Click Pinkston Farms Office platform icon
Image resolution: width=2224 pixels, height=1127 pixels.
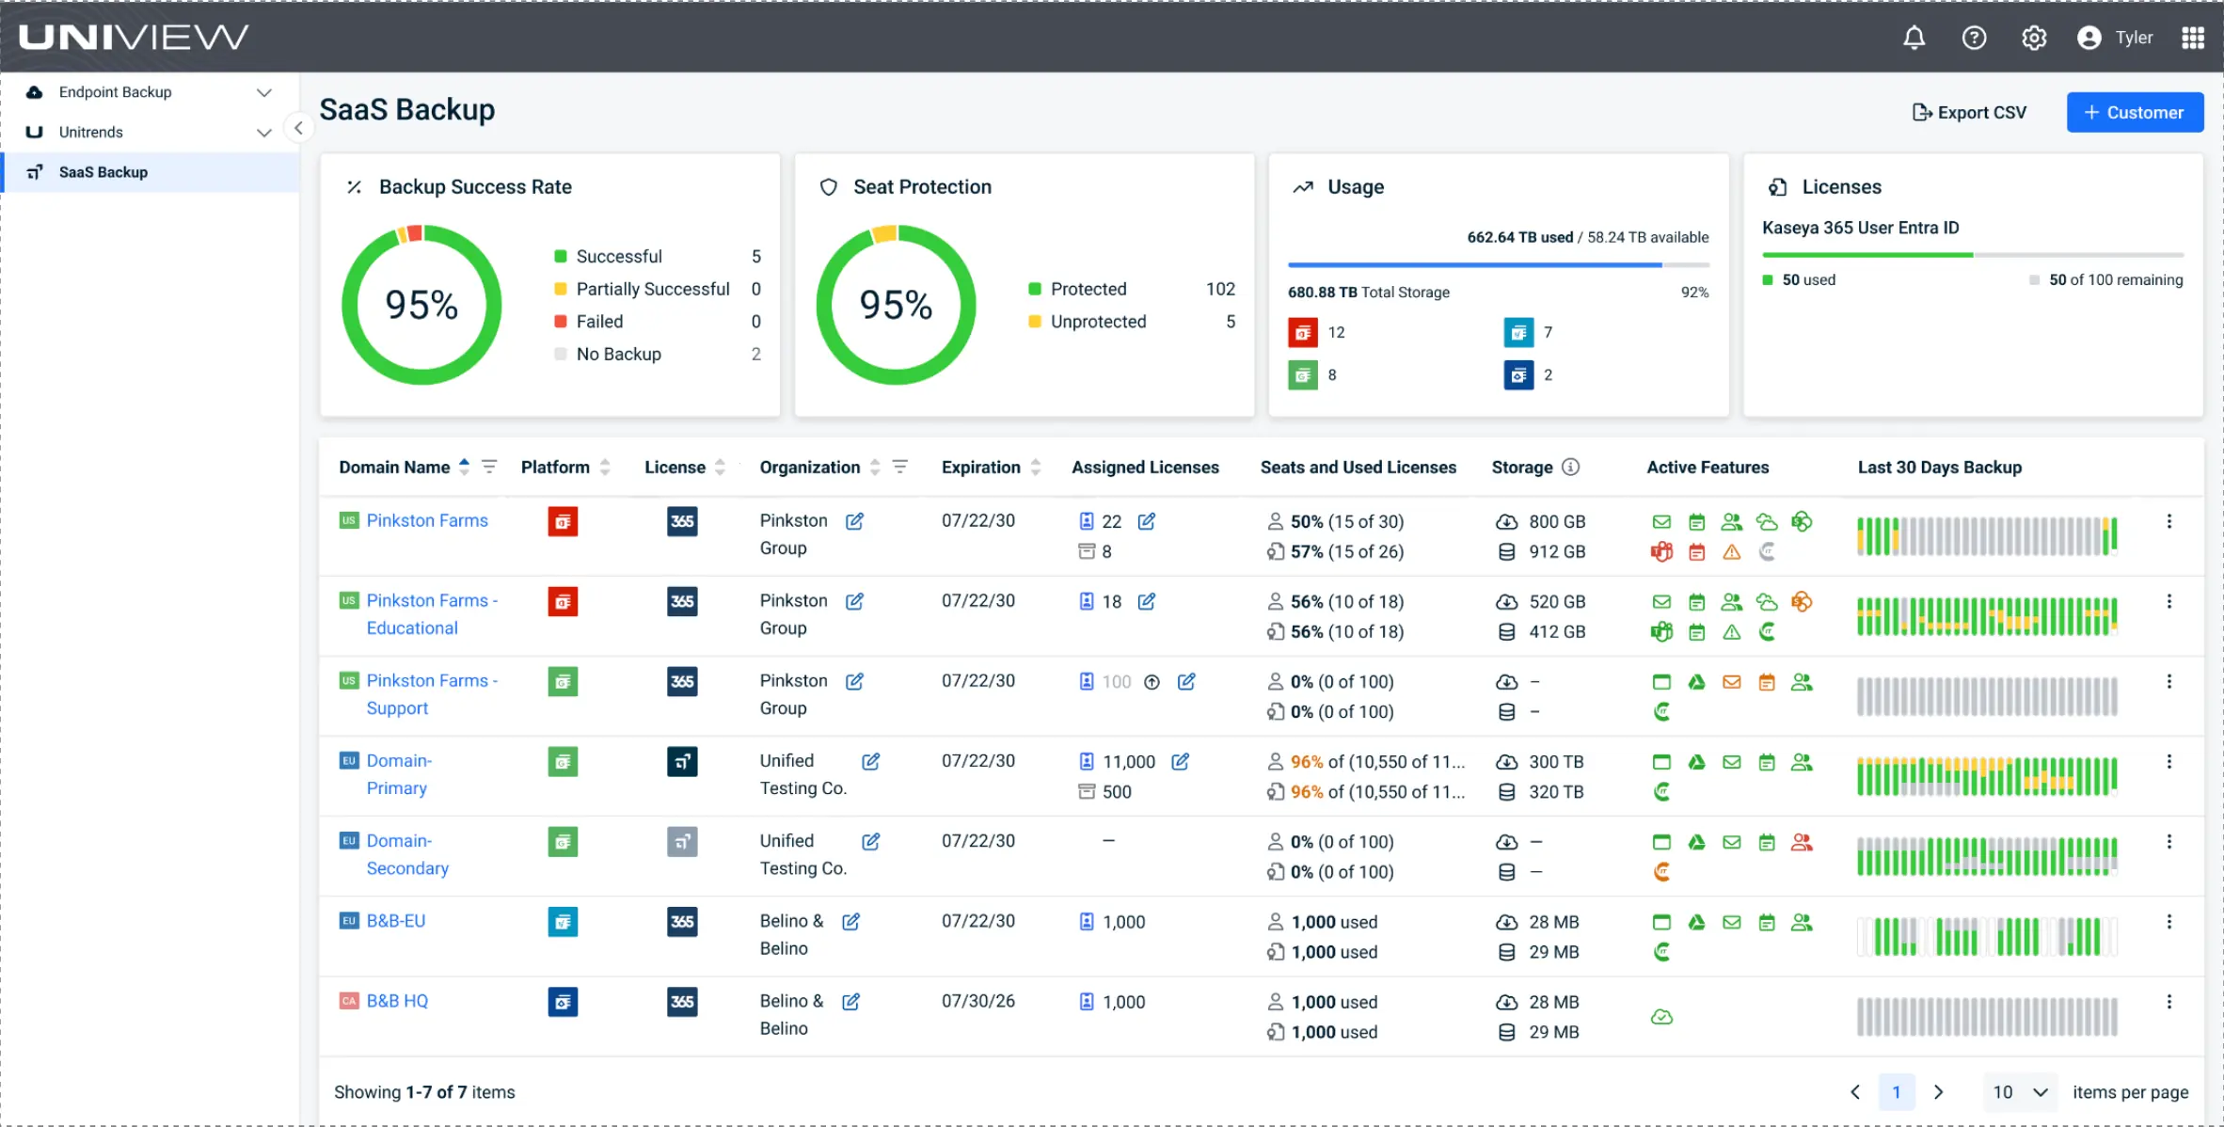coord(563,521)
